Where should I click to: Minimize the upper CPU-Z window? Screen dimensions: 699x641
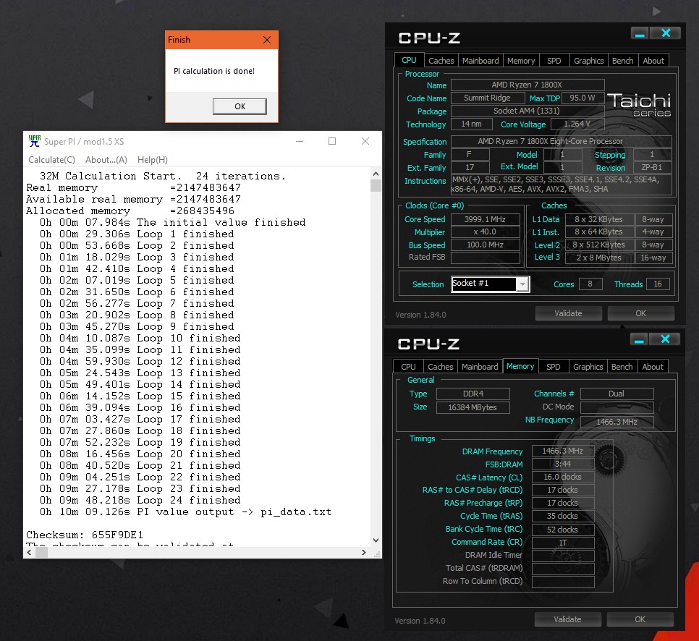[640, 34]
